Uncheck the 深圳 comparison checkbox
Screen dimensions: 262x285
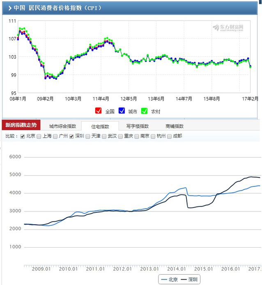71,136
